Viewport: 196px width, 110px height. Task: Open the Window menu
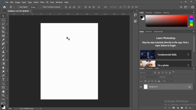pos(59,2)
